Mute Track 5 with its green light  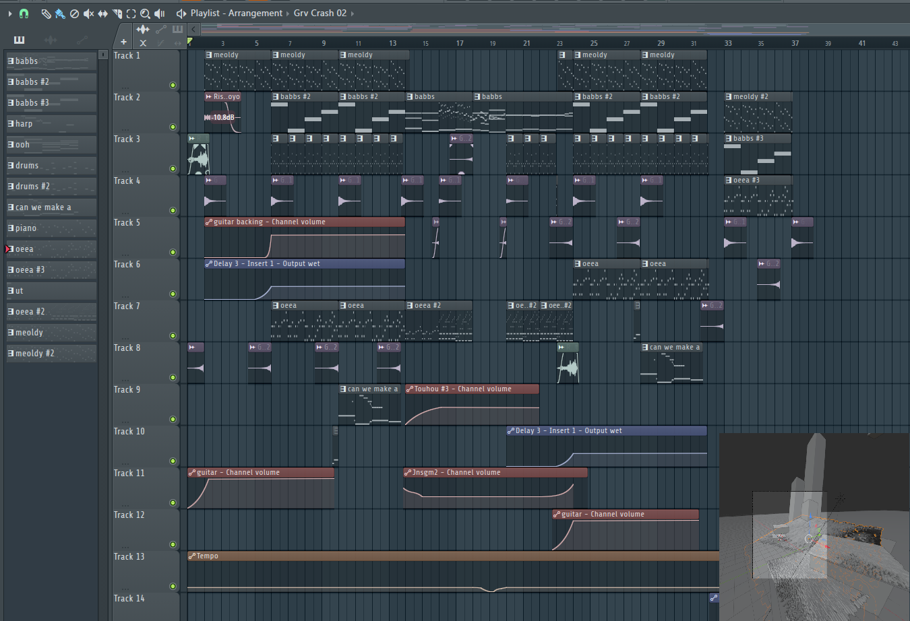pyautogui.click(x=173, y=252)
